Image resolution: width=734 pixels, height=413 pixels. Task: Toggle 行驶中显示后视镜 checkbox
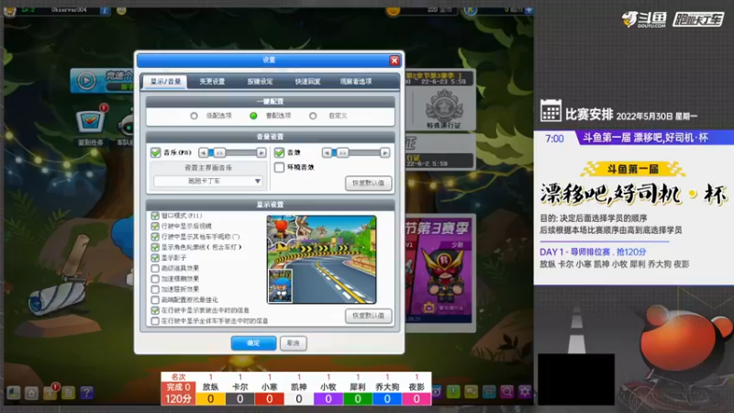click(155, 226)
